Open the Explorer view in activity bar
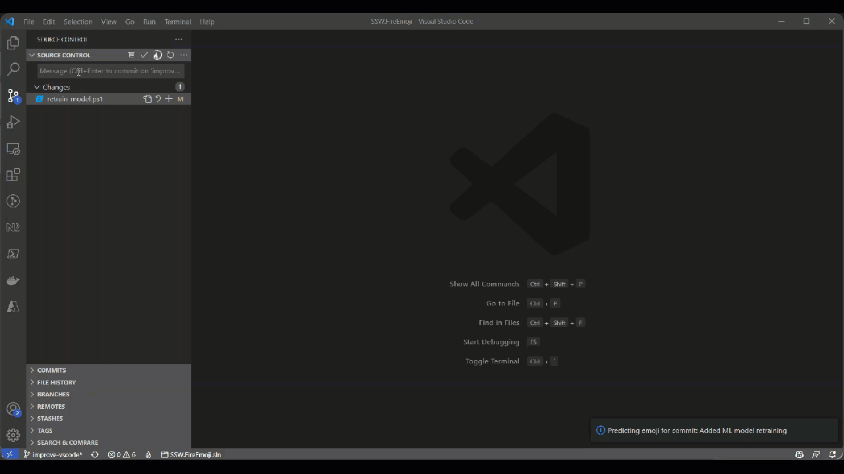This screenshot has height=474, width=844. 13,43
